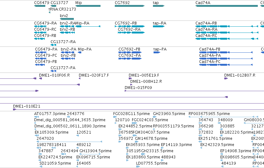The width and height of the screenshot is (264, 168).
Task: Select the CG6479 gene feature
Action: click(x=40, y=6)
